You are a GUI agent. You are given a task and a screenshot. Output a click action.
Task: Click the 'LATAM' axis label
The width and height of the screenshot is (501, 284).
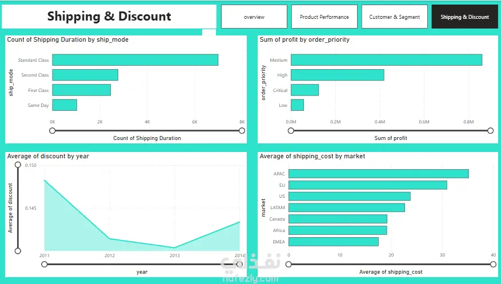[277, 207]
